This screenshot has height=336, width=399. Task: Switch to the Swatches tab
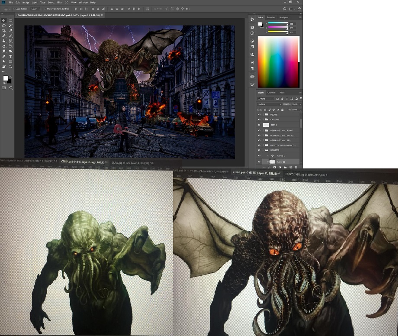tap(271, 18)
